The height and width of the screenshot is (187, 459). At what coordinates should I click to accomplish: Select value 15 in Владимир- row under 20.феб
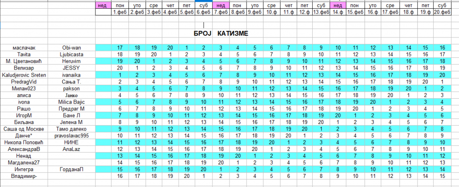[x=442, y=176]
